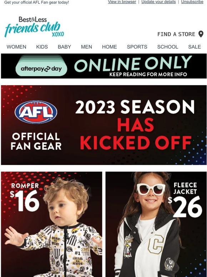
Task: Select BABY in the navigation menu
Action: coord(65,47)
